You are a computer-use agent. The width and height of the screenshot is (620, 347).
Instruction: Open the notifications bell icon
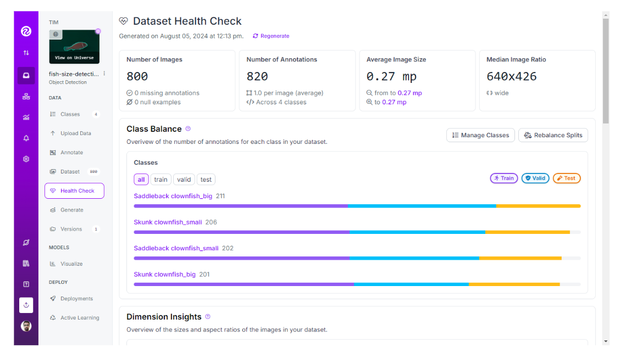tap(26, 138)
